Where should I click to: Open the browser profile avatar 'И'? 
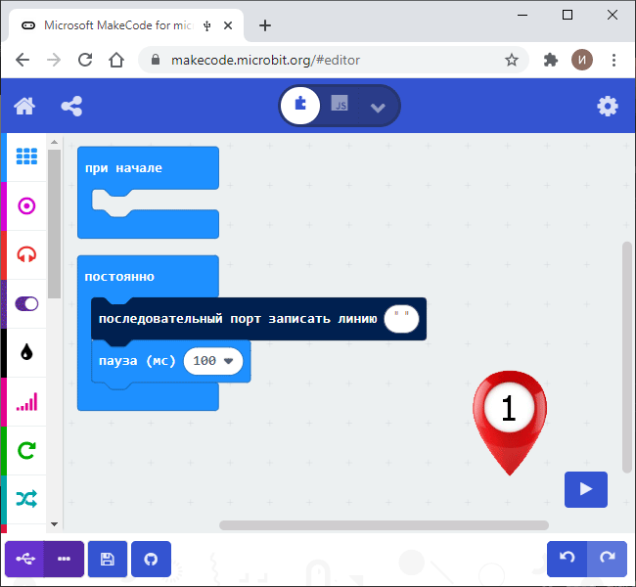click(x=582, y=60)
